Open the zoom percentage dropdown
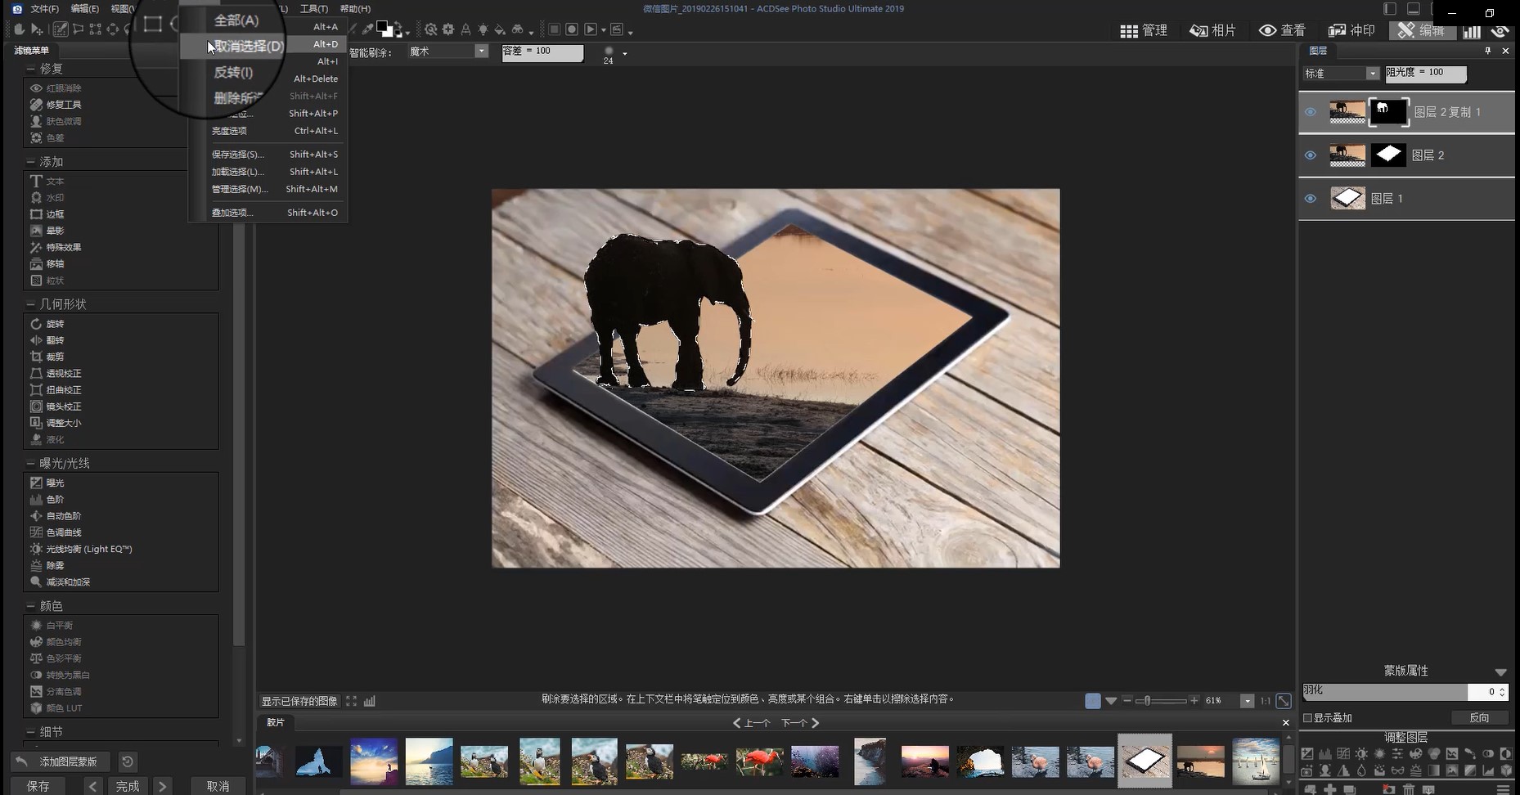This screenshot has width=1520, height=795. click(x=1247, y=701)
